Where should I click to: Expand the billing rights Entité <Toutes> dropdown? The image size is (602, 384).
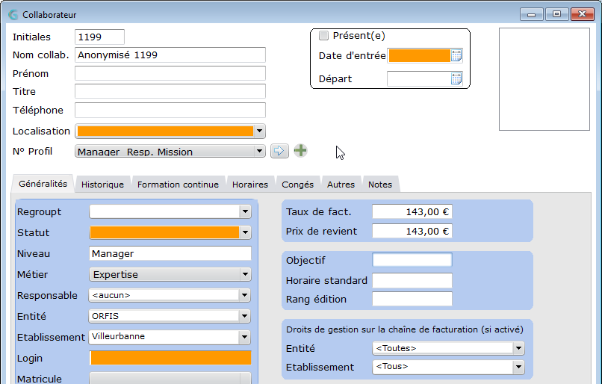[518, 348]
